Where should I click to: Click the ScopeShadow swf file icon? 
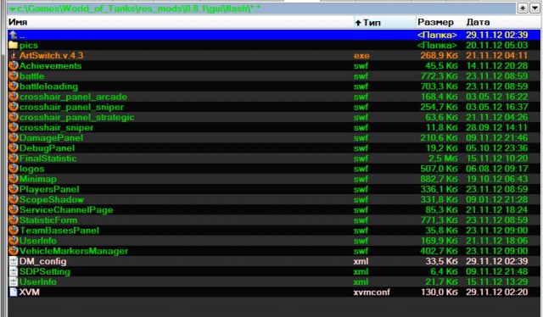pyautogui.click(x=14, y=199)
